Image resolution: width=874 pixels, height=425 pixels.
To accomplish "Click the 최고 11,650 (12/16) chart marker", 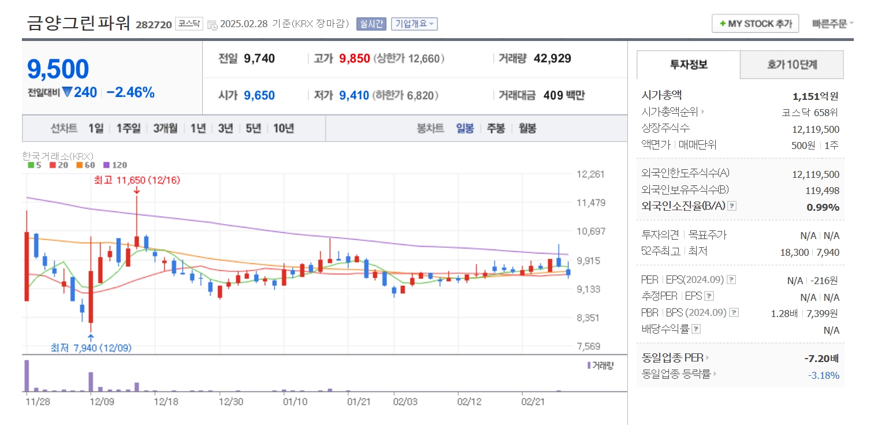I will [137, 180].
